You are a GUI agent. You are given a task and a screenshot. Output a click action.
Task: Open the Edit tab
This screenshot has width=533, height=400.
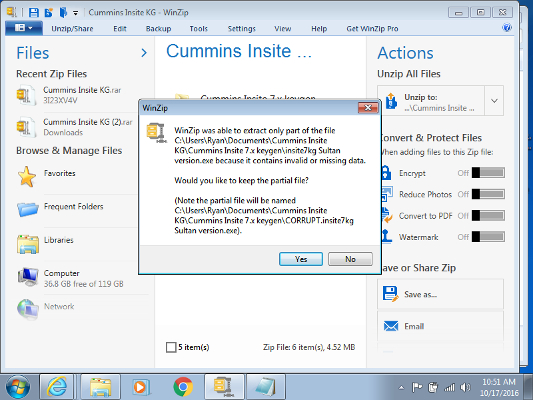(120, 29)
